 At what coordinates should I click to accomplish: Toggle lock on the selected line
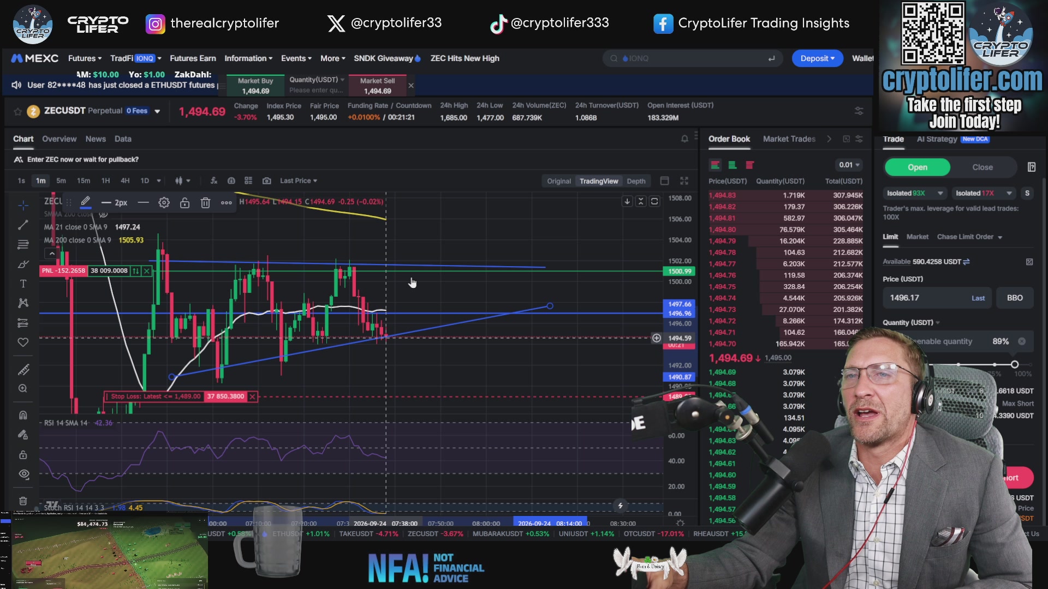[184, 203]
